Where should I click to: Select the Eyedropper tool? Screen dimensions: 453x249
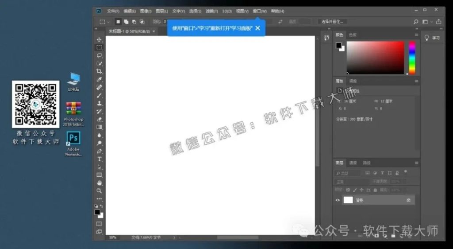pyautogui.click(x=99, y=79)
